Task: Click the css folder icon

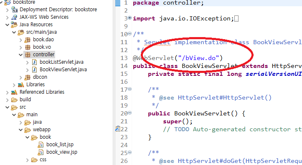Action: 35,160
